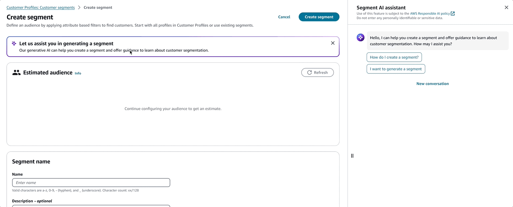The height and width of the screenshot is (207, 513).
Task: Cancel segment creation
Action: pos(284,17)
